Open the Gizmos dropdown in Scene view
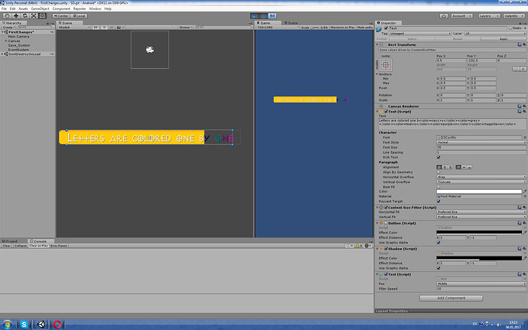The width and height of the screenshot is (528, 330). (185, 28)
